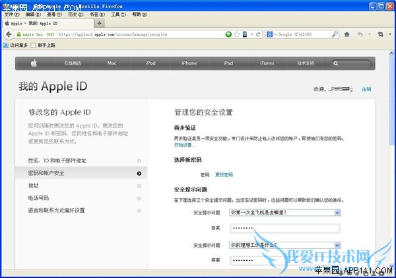396x278 pixels.
Task: Select 电话号码 in the left sidebar
Action: 38,198
